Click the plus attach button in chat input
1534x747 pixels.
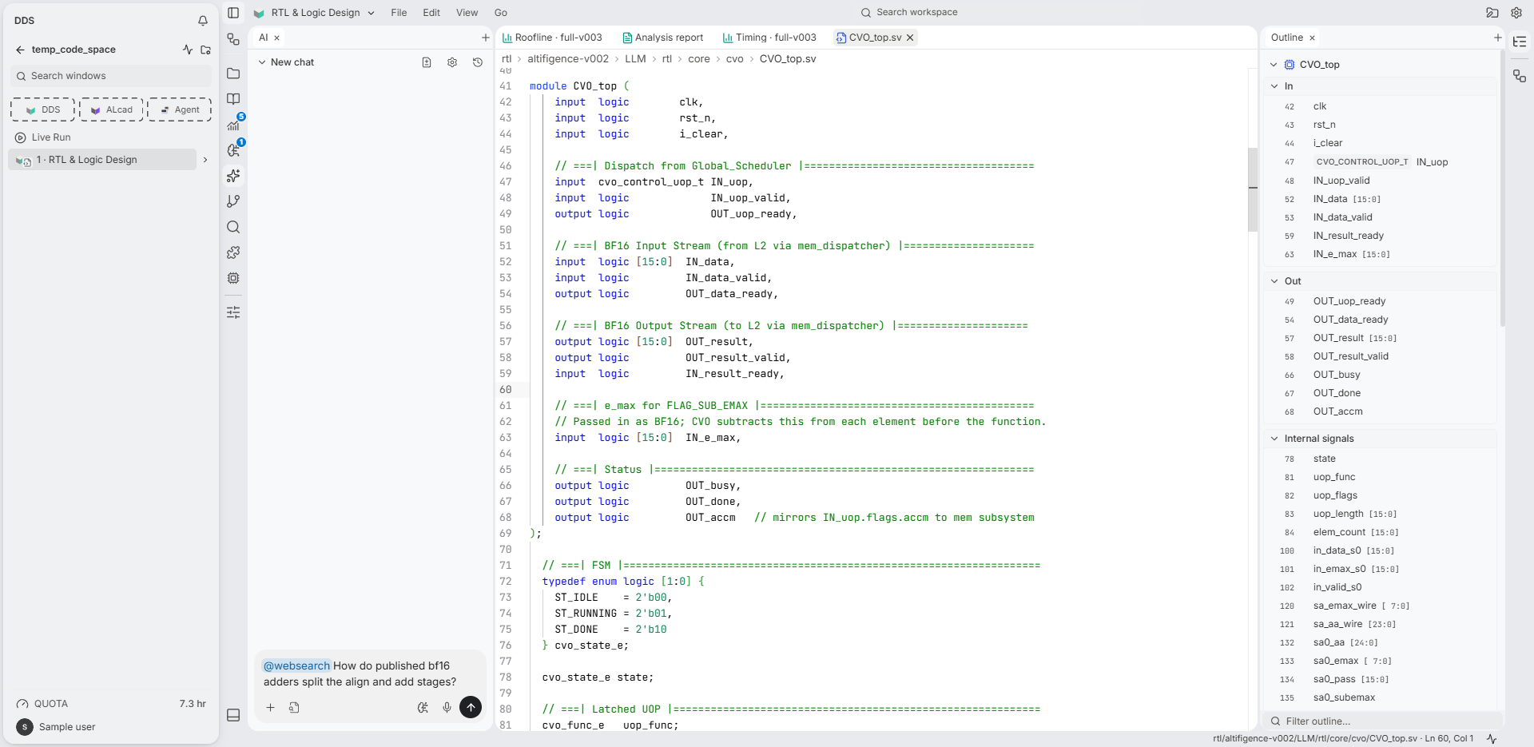[270, 707]
